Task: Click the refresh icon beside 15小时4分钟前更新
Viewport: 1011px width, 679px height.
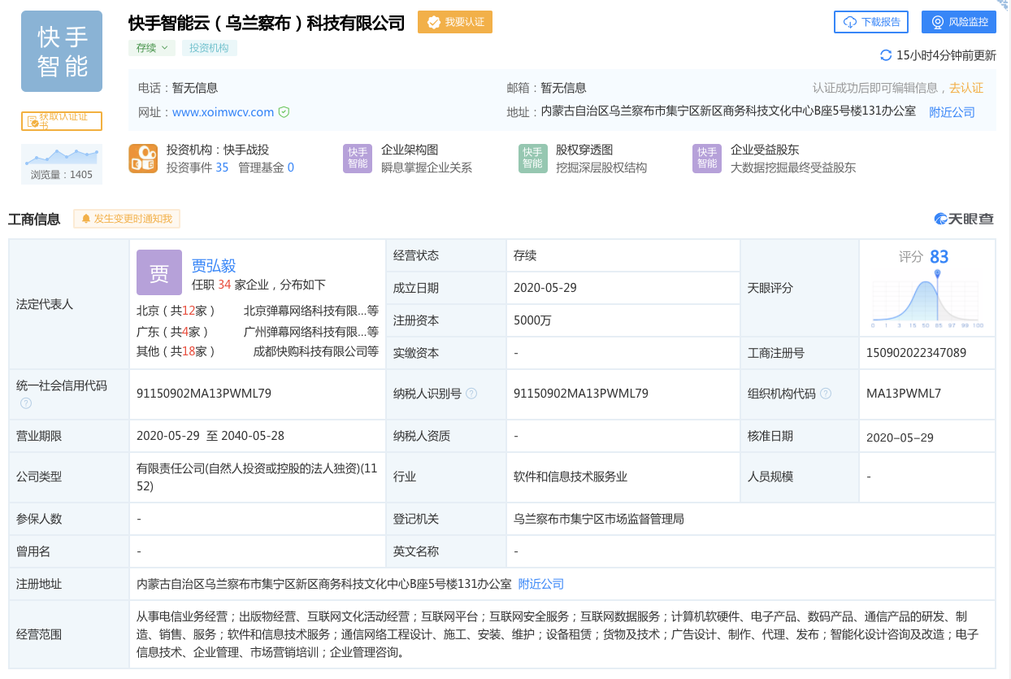Action: click(886, 55)
